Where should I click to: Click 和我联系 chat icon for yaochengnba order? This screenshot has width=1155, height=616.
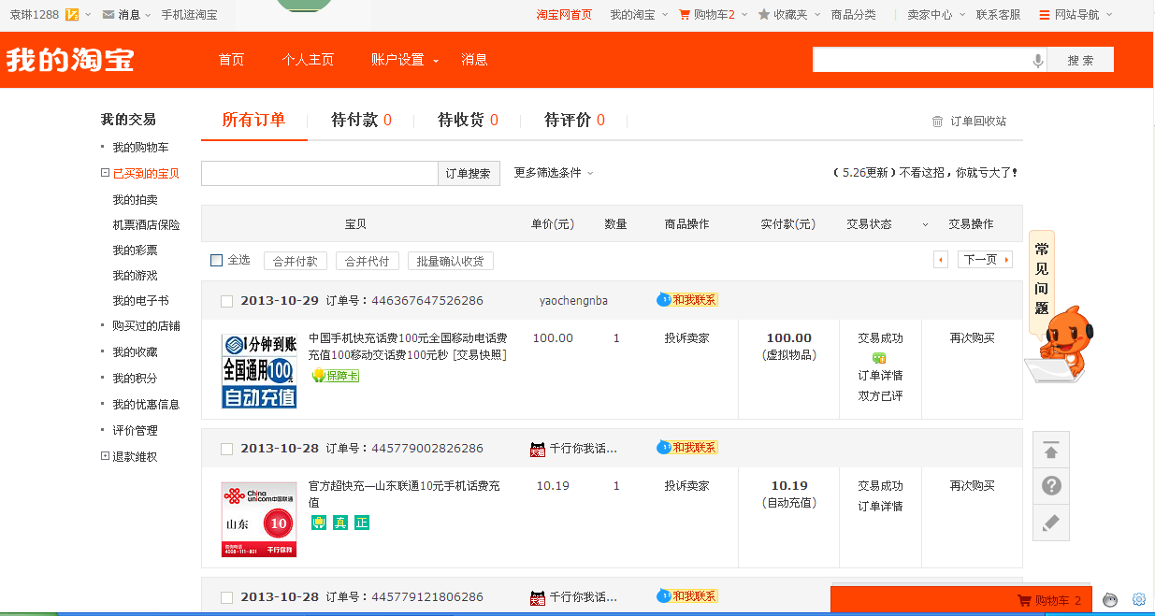tap(687, 300)
